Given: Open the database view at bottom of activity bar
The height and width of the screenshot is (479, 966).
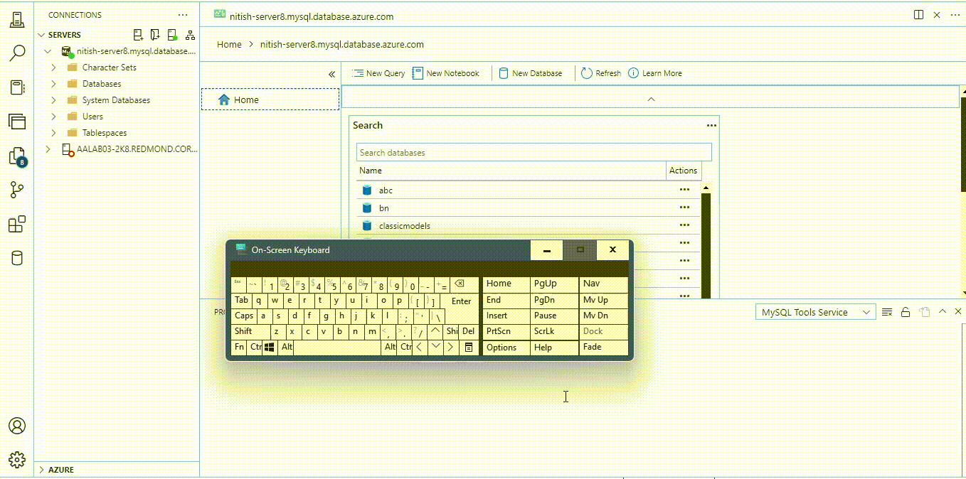Looking at the screenshot, I should click(x=17, y=257).
